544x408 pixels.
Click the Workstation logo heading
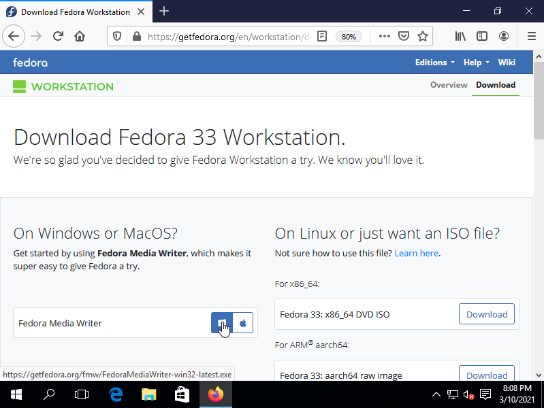point(63,86)
